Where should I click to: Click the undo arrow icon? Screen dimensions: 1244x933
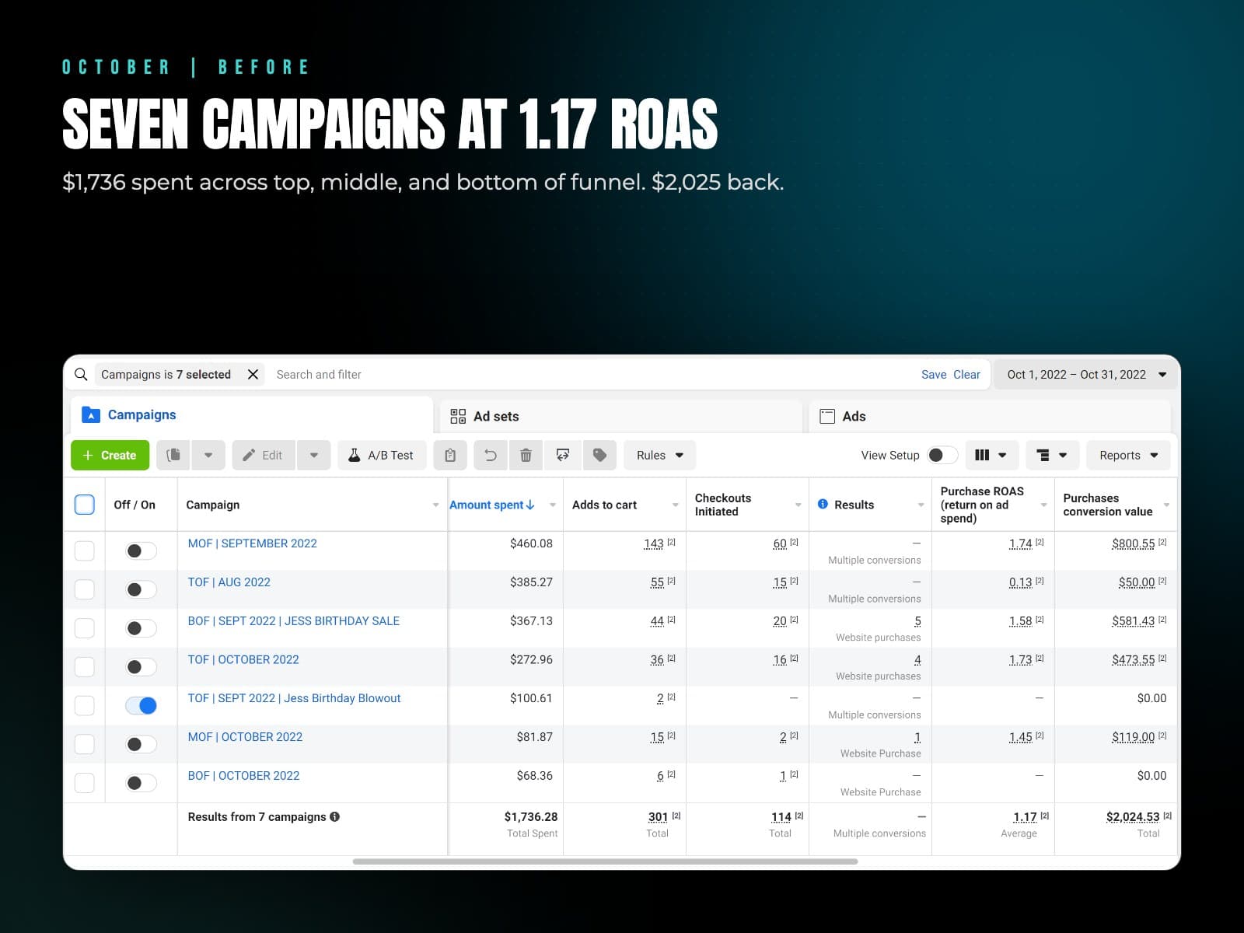[491, 456]
